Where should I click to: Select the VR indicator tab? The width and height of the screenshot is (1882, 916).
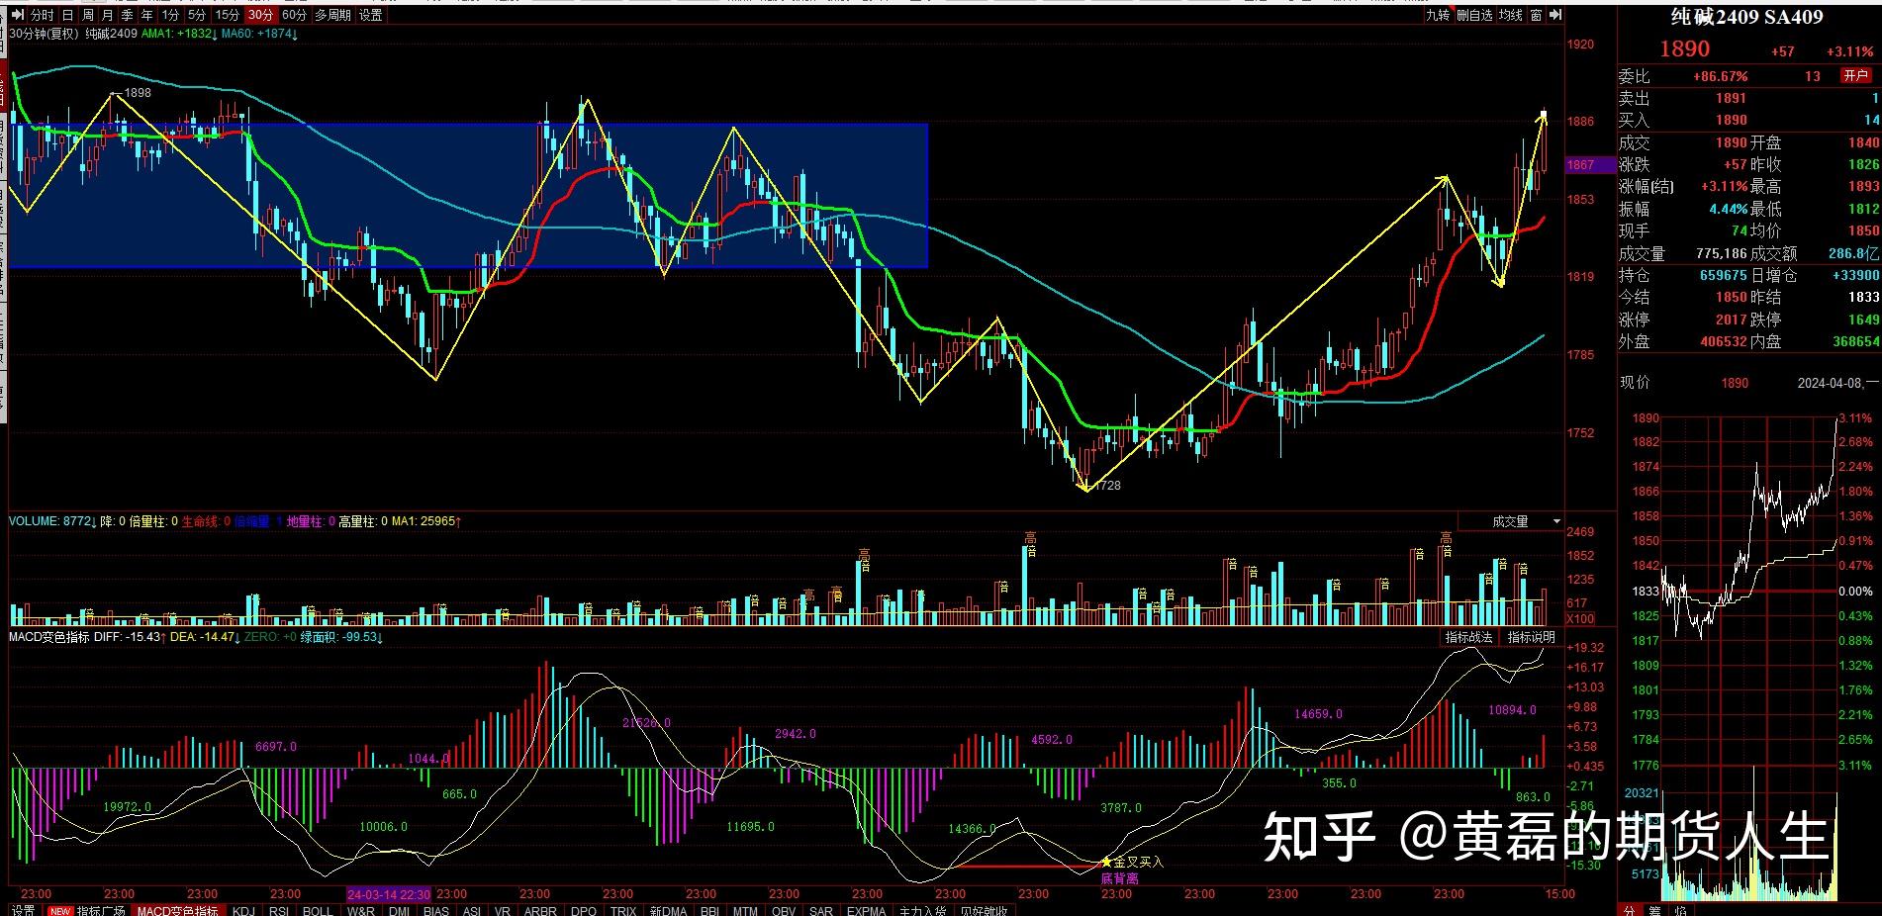pyautogui.click(x=502, y=910)
